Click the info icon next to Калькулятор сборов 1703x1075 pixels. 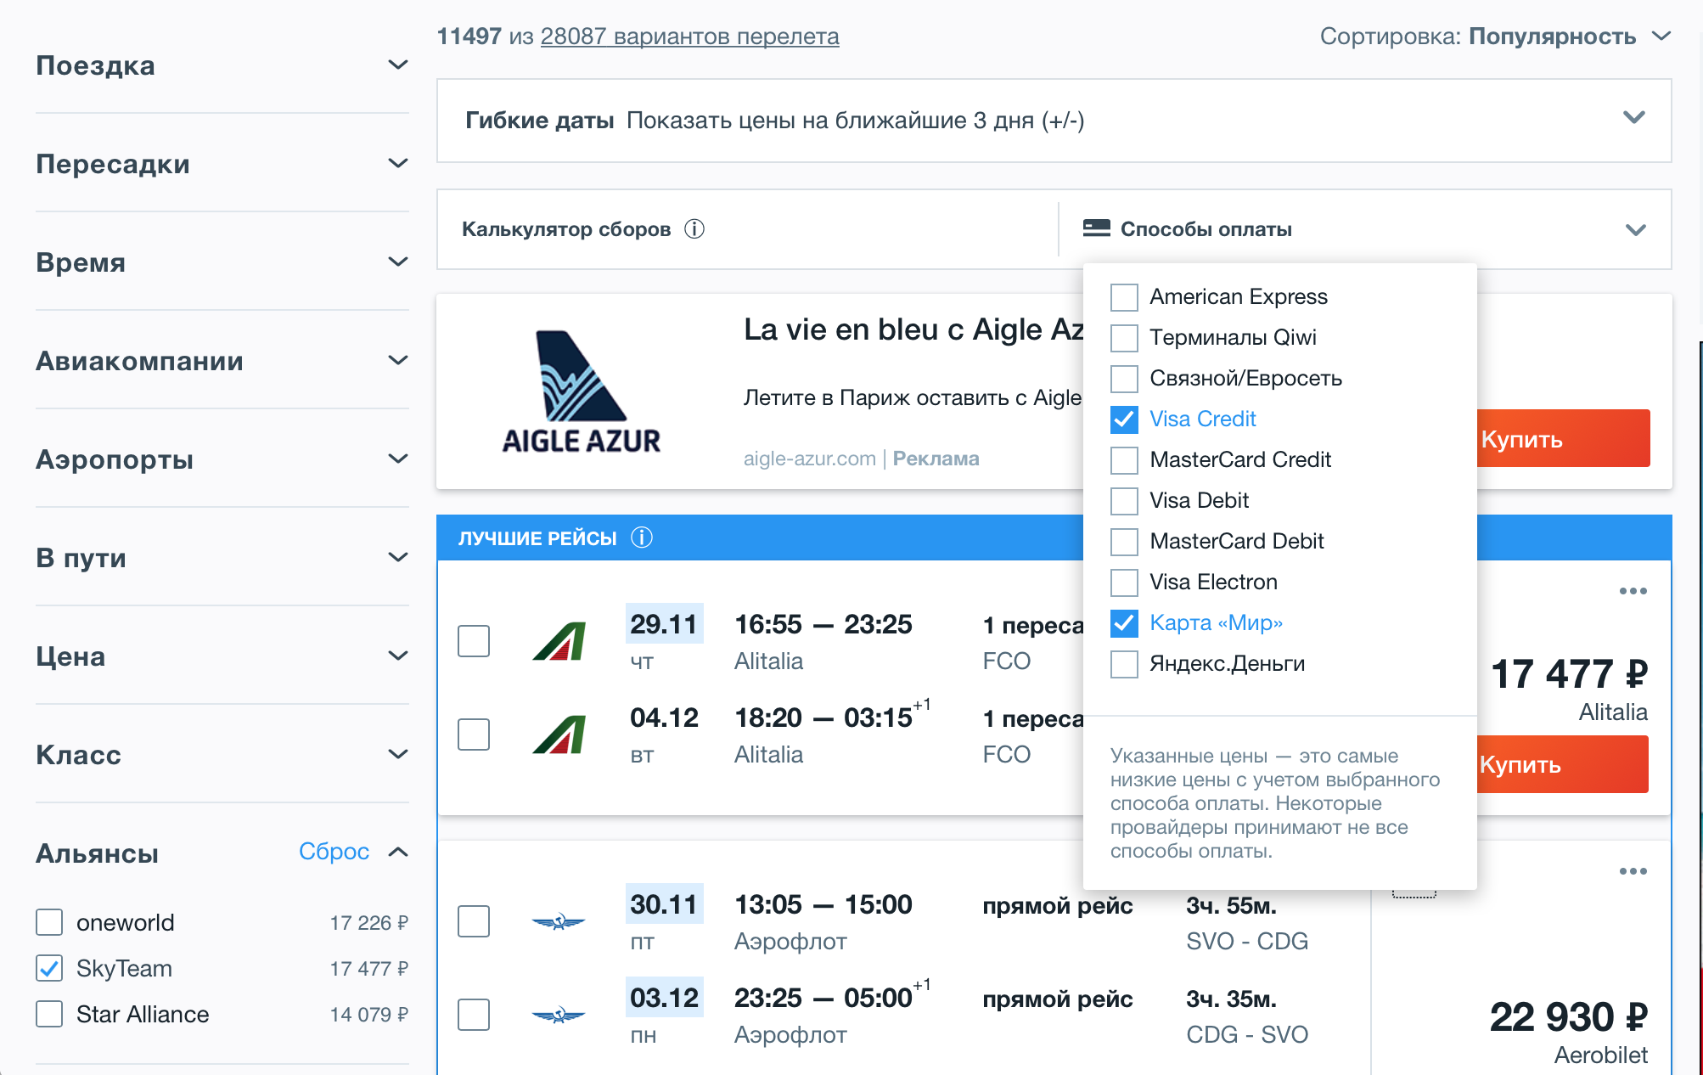pyautogui.click(x=694, y=229)
